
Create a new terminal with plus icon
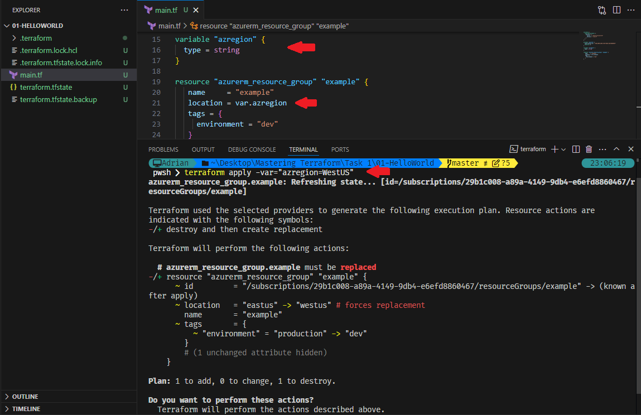555,149
